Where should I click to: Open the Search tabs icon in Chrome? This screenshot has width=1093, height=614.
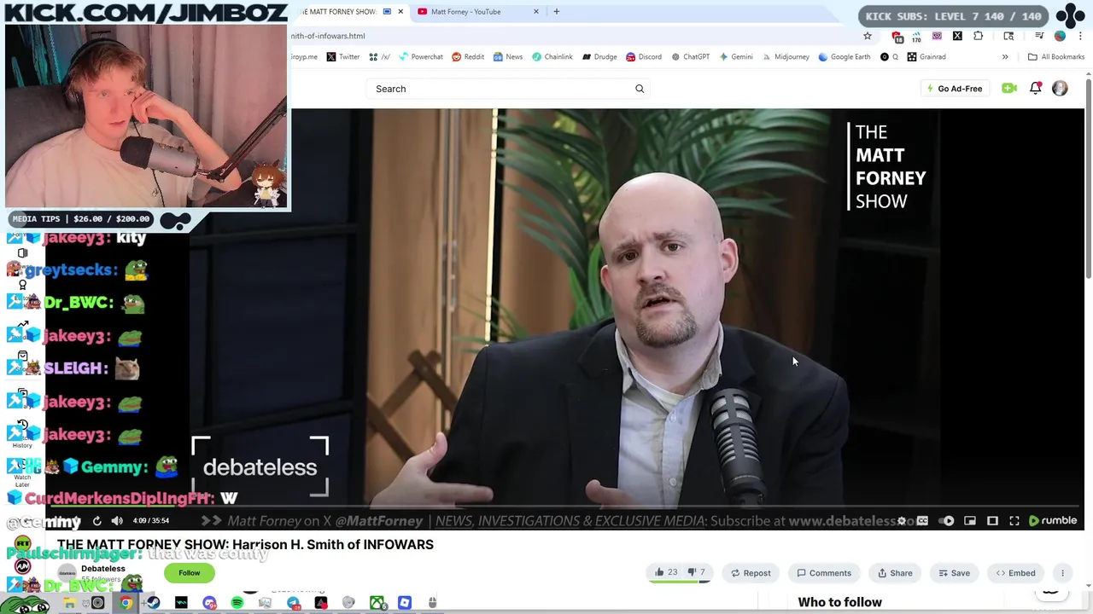(x=1008, y=36)
